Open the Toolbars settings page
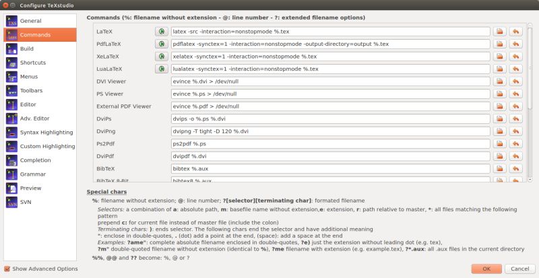 coord(40,90)
